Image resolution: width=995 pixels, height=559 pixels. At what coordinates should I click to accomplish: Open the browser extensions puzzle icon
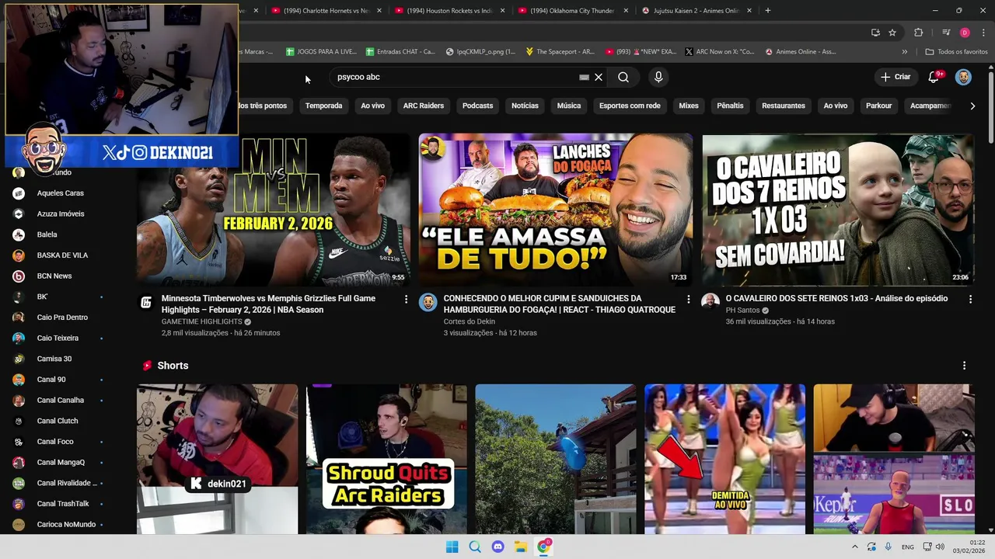(x=919, y=33)
